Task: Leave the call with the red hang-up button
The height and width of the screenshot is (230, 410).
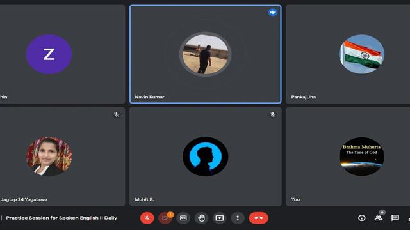Action: tap(259, 218)
